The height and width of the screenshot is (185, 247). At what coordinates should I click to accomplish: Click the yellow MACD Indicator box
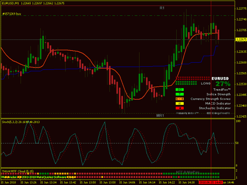tap(179, 103)
